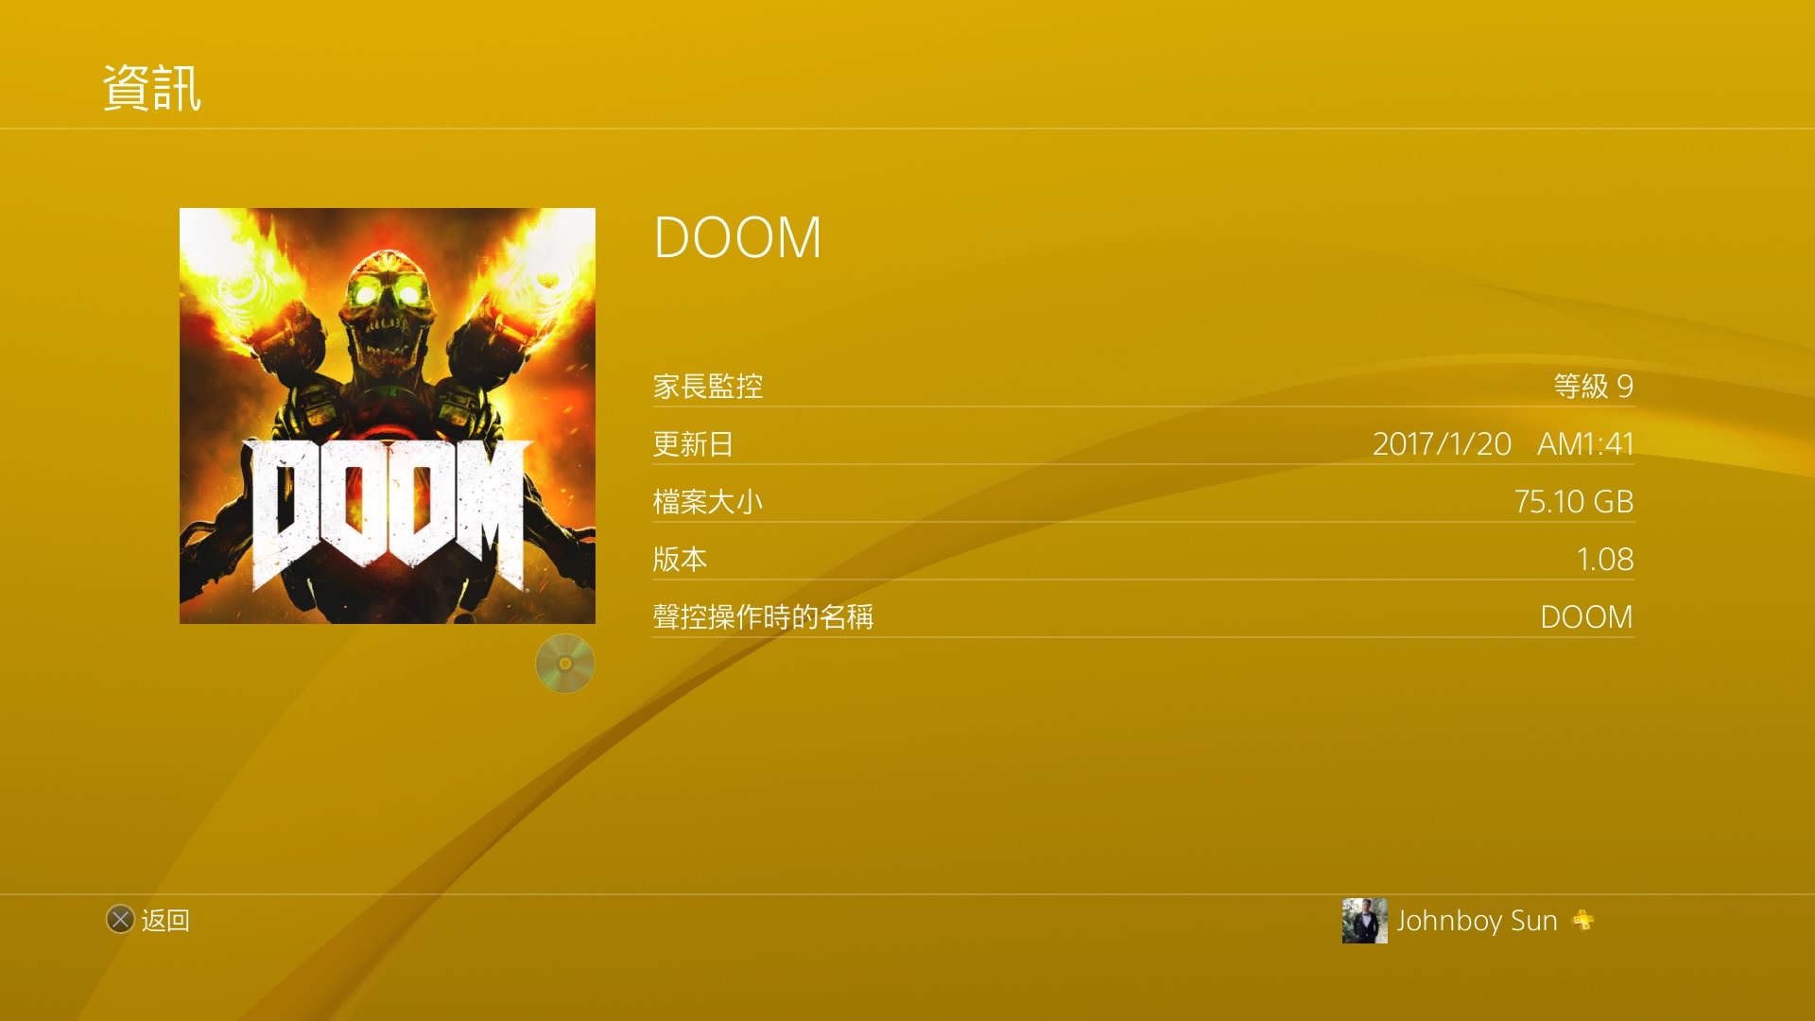The width and height of the screenshot is (1815, 1021).
Task: Click Johnboy Sun's avatar picture
Action: [x=1364, y=921]
